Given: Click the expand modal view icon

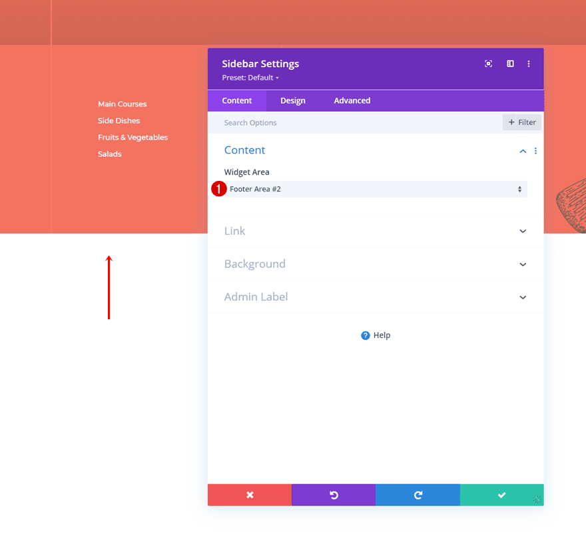Looking at the screenshot, I should tap(488, 63).
